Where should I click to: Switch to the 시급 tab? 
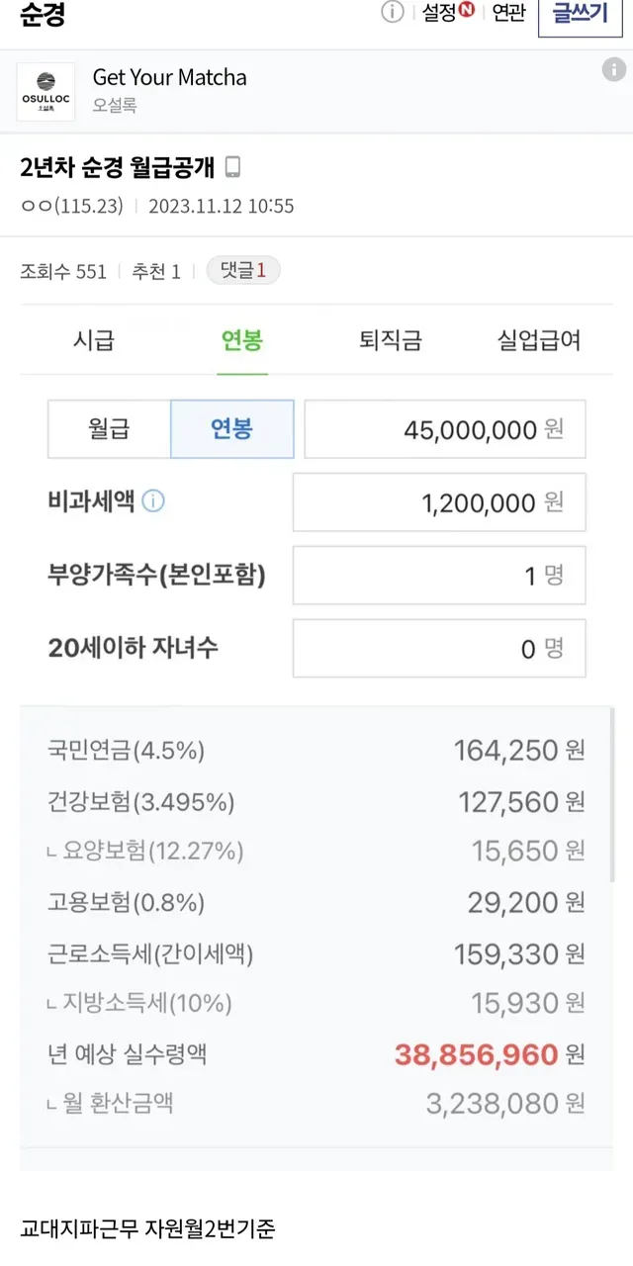tap(94, 341)
